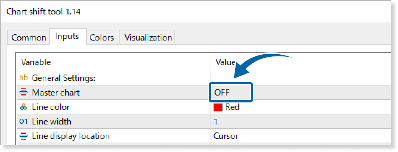398x152 pixels.
Task: Select the Inputs tab
Action: (x=67, y=37)
